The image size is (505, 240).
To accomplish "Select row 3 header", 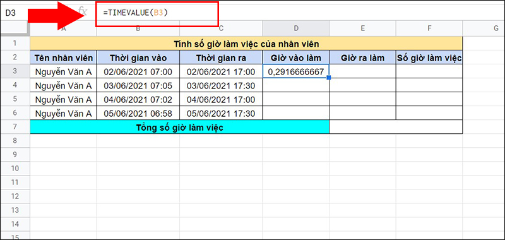I will coord(15,71).
